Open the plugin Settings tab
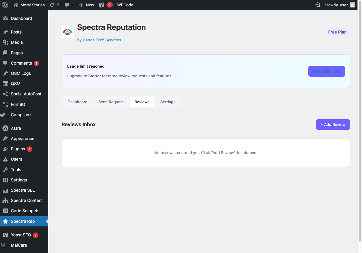 168,102
